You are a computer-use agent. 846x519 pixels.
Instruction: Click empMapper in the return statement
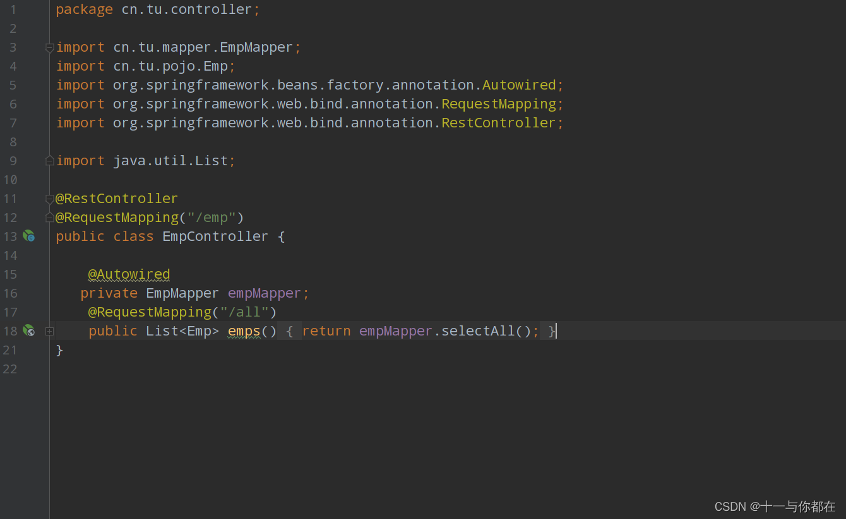396,331
